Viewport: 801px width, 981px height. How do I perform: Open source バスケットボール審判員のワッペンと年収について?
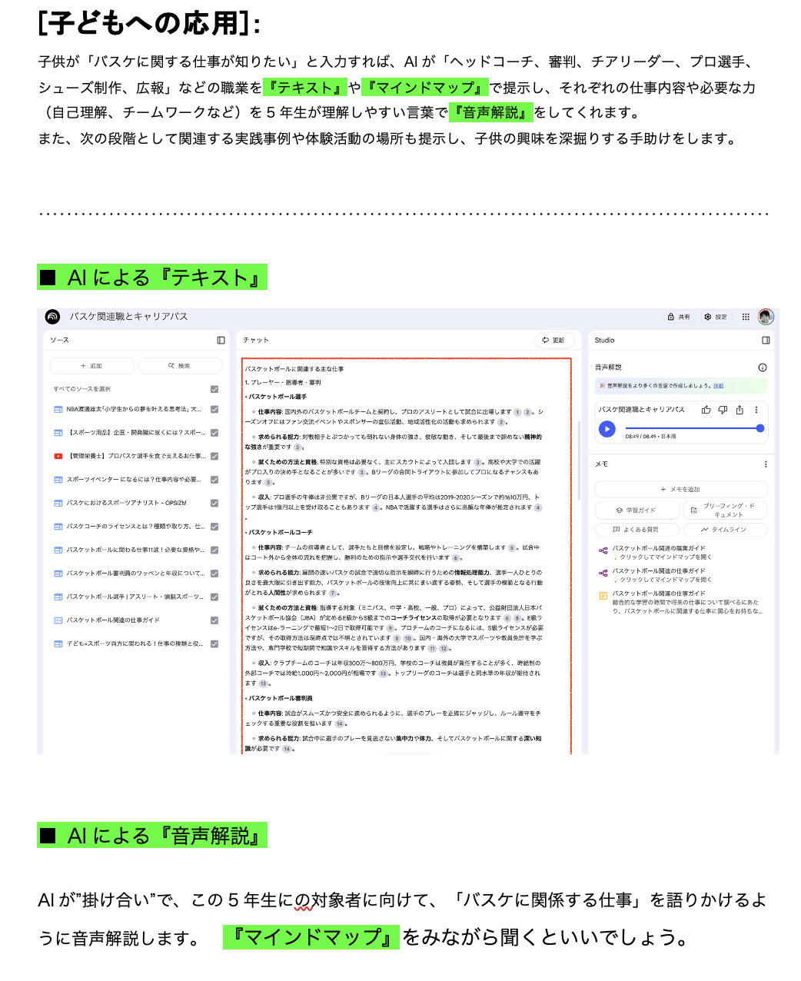click(x=135, y=574)
